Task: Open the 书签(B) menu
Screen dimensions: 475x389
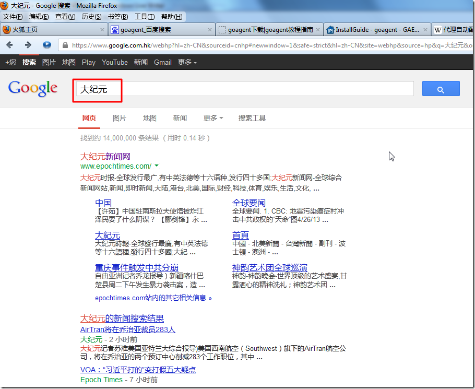Action: pyautogui.click(x=118, y=17)
